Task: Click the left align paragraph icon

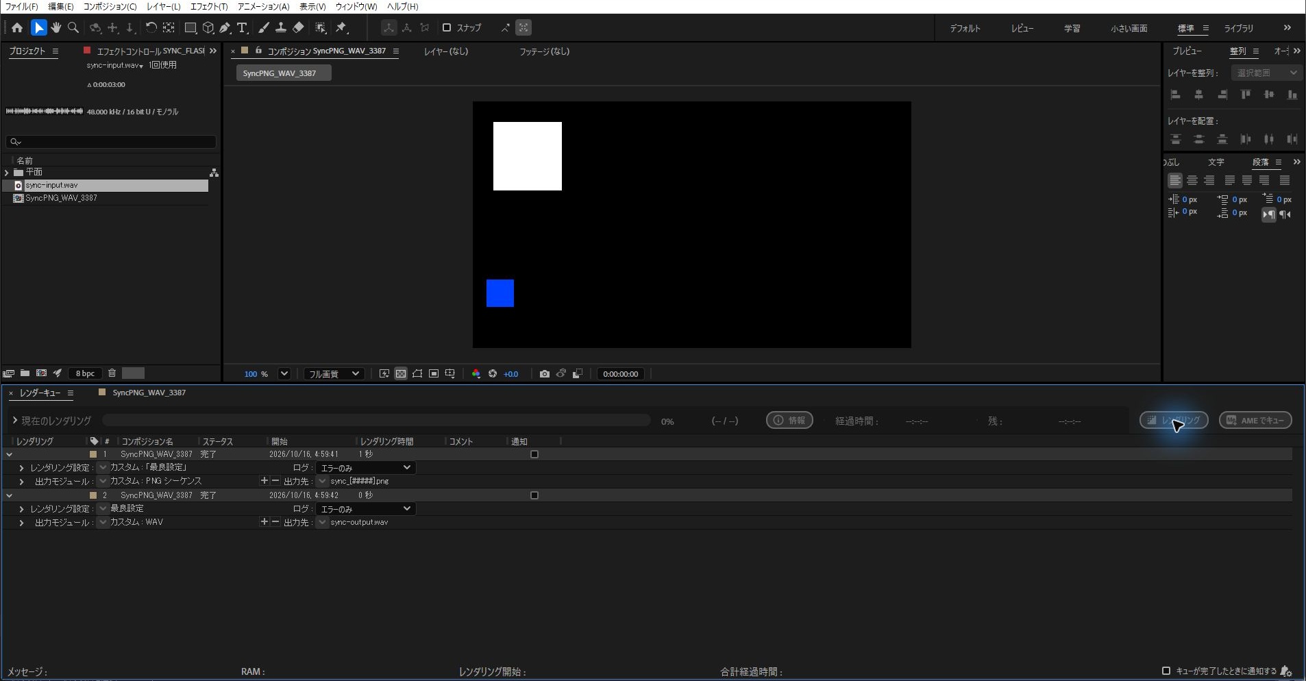Action: coord(1174,180)
